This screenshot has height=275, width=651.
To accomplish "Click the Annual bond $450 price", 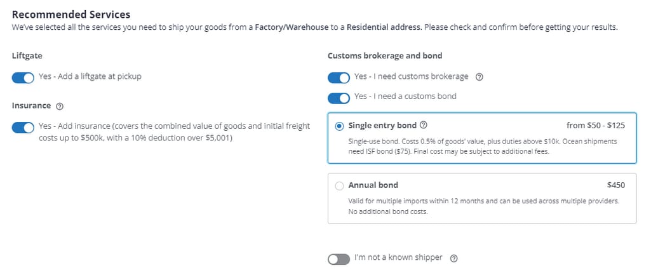I will pyautogui.click(x=615, y=185).
